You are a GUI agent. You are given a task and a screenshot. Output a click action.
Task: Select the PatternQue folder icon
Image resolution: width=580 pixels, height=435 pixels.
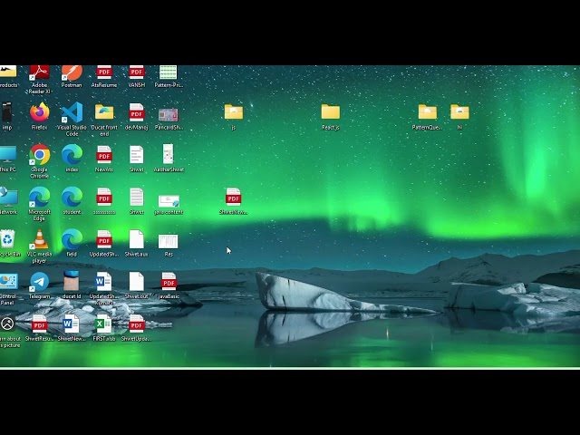coord(427,112)
